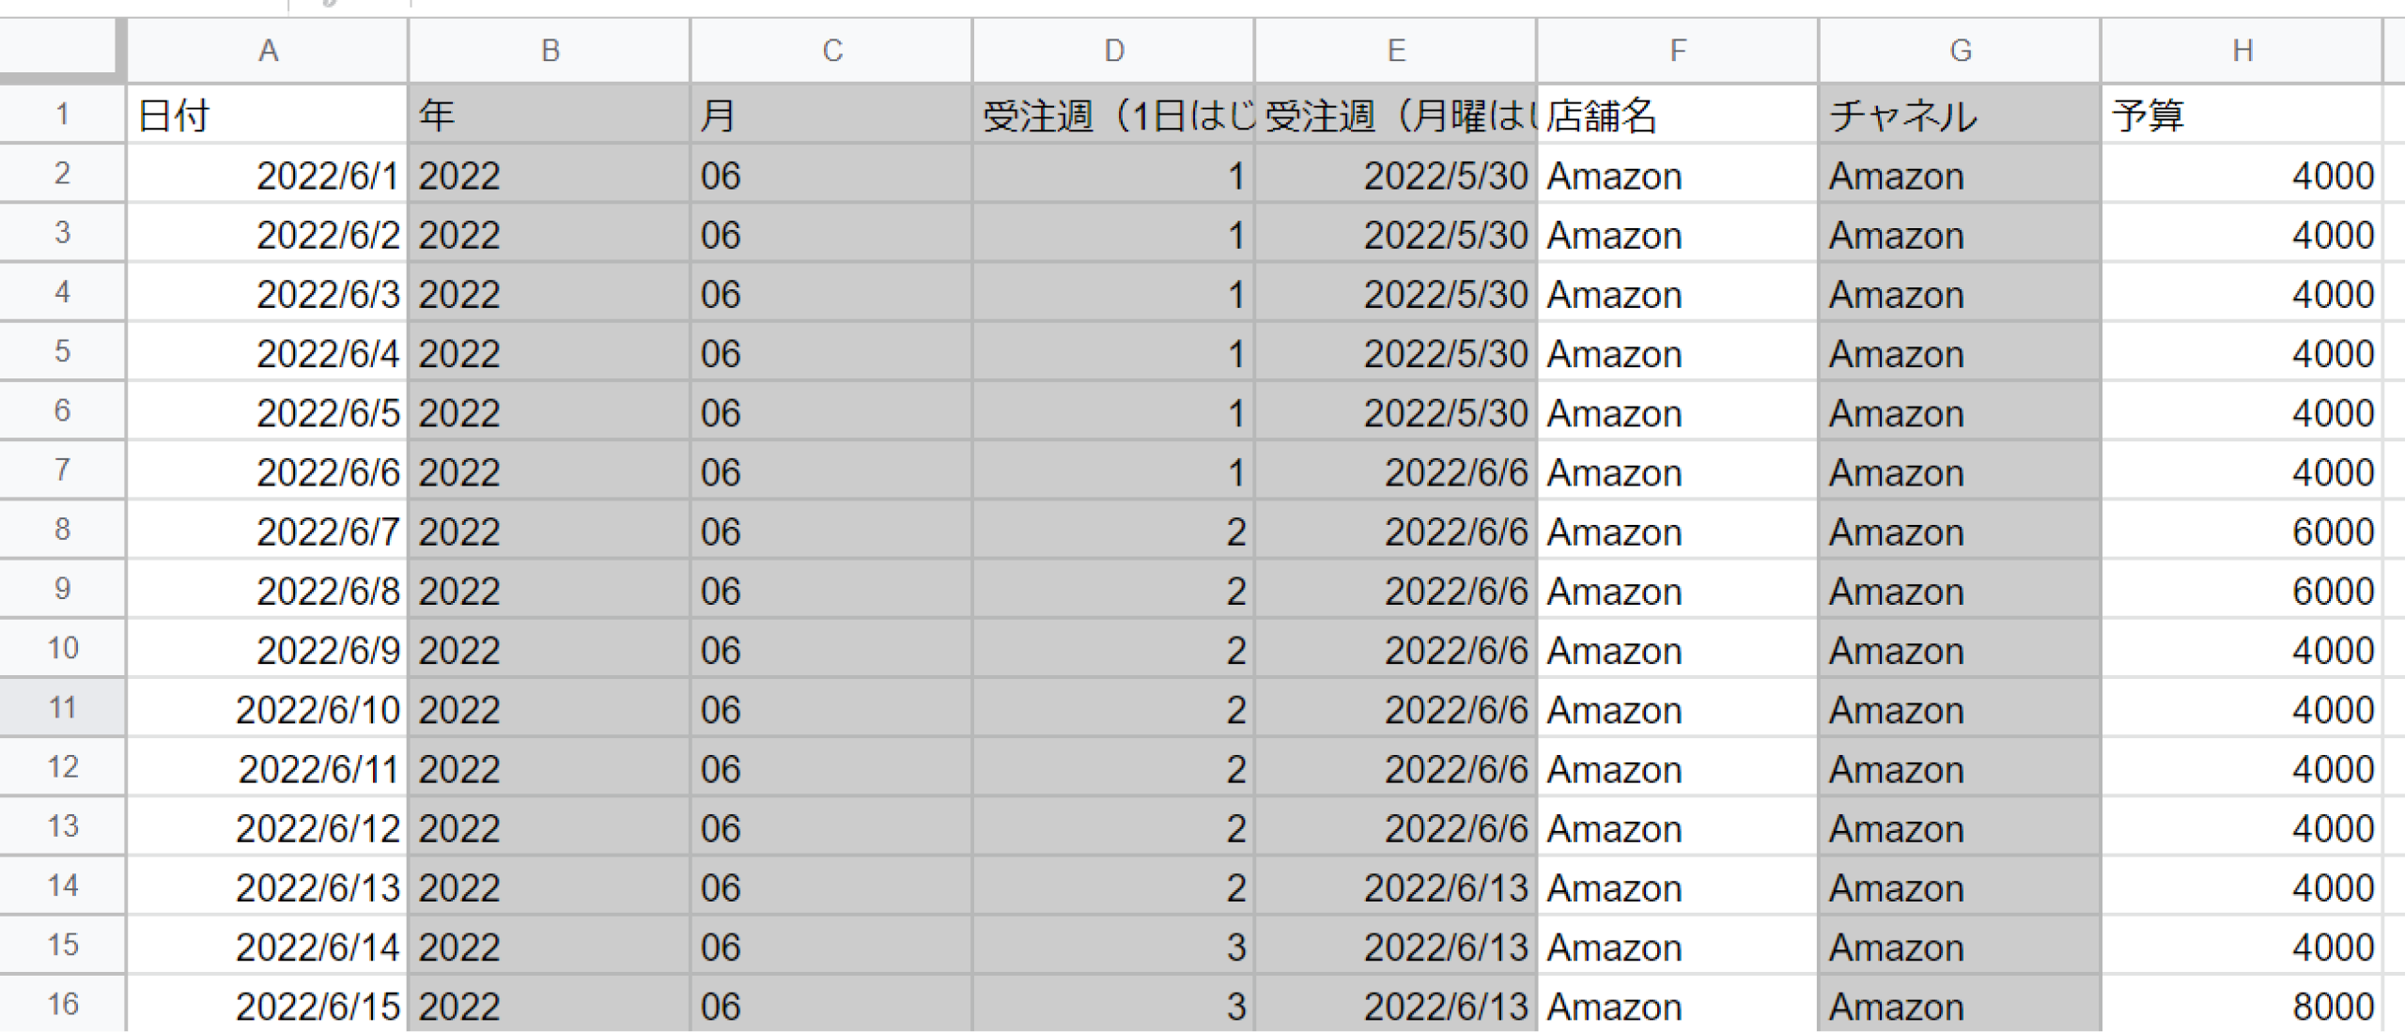This screenshot has width=2405, height=1032.
Task: Select row 11 header
Action: click(x=62, y=708)
